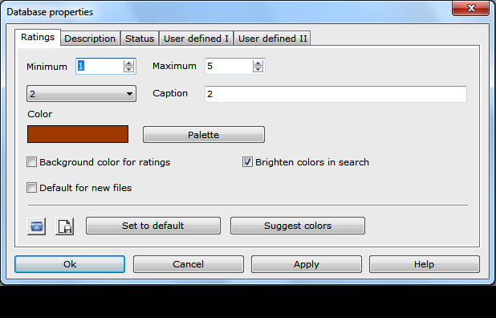This screenshot has height=318, width=496.
Task: Click the Caption text field
Action: (335, 94)
